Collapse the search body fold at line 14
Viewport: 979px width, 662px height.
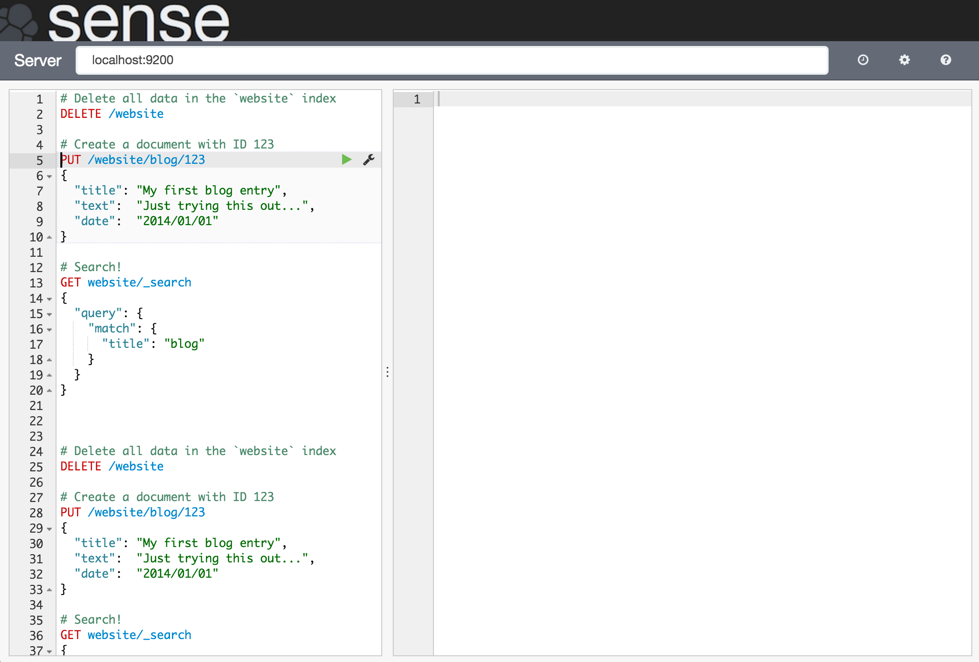pyautogui.click(x=49, y=299)
